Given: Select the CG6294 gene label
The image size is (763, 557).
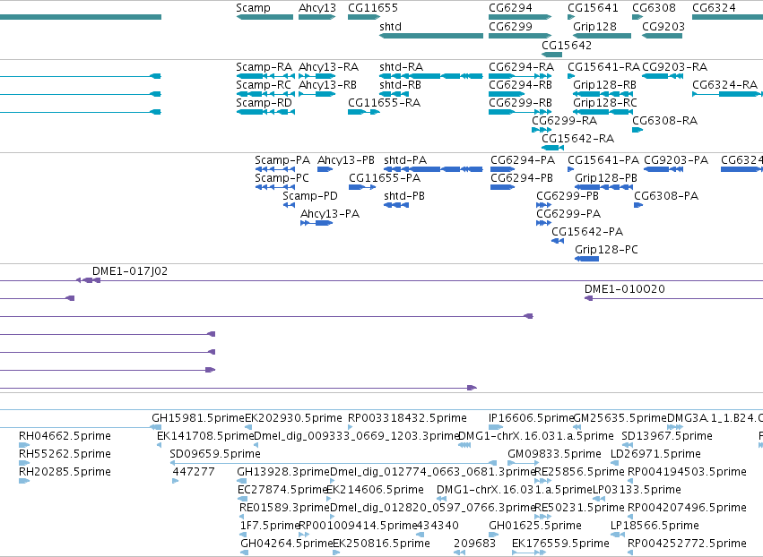Looking at the screenshot, I should tap(510, 8).
